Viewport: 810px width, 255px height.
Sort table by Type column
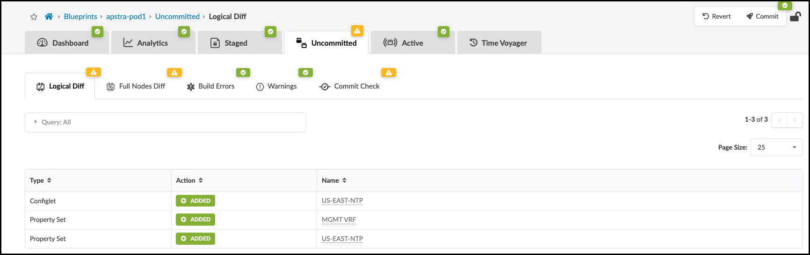click(x=49, y=180)
